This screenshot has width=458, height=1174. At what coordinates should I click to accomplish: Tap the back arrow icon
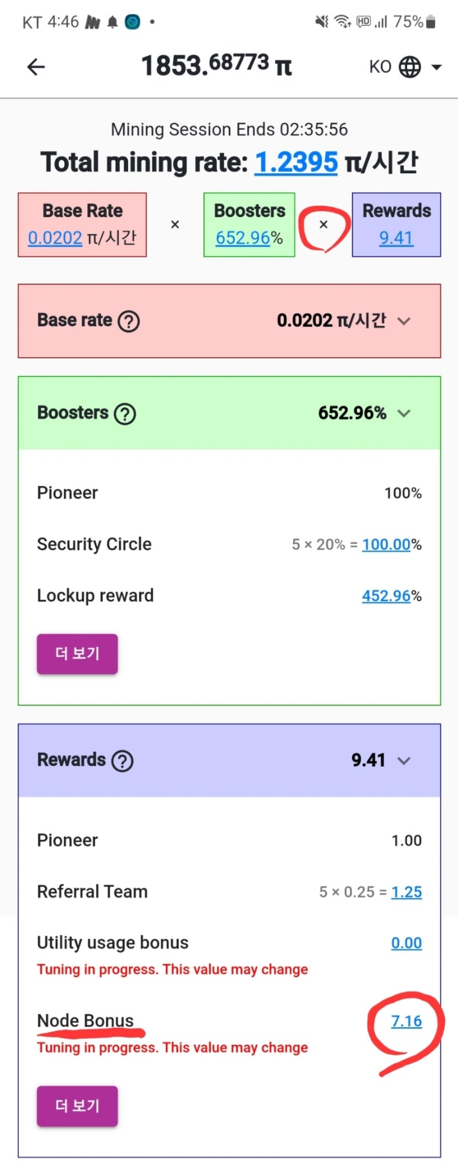click(36, 67)
